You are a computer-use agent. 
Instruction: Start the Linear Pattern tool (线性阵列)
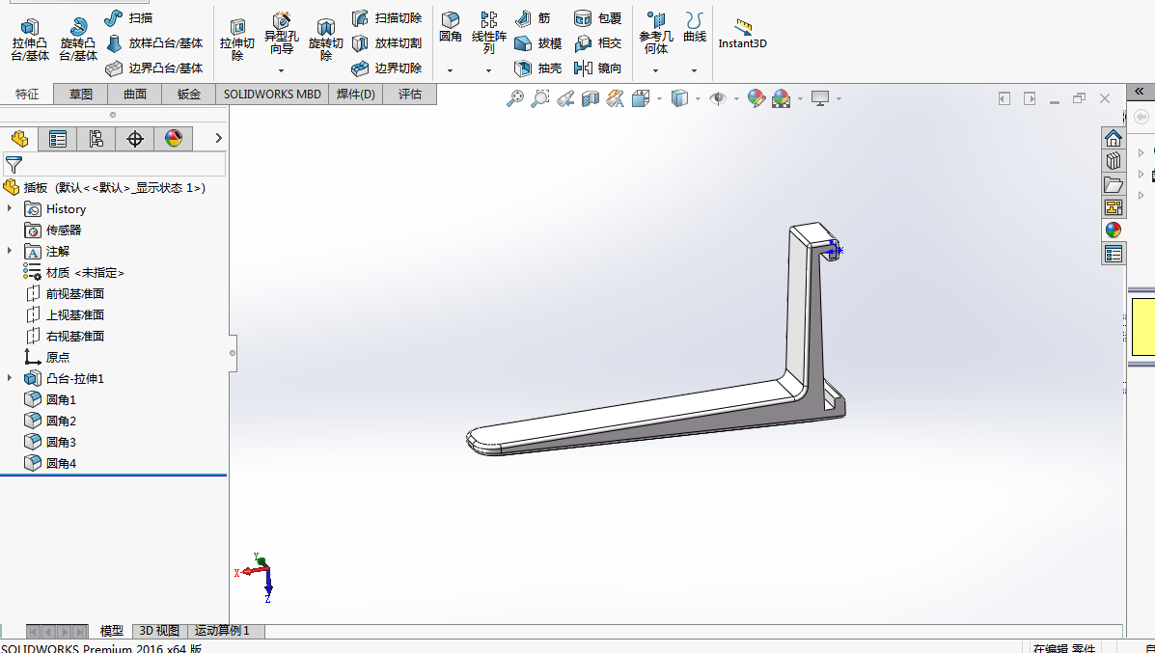point(489,33)
